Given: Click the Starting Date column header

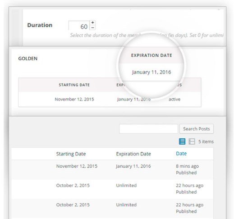Looking at the screenshot, I should point(71,154).
